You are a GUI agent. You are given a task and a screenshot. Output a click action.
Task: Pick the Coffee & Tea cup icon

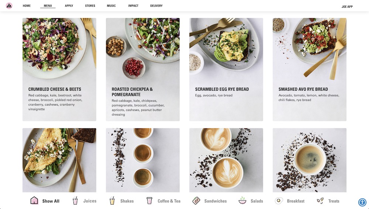[x=149, y=201]
